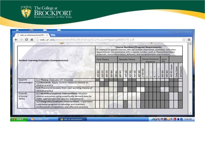Click the user profile icon in title bar

pos(172,32)
